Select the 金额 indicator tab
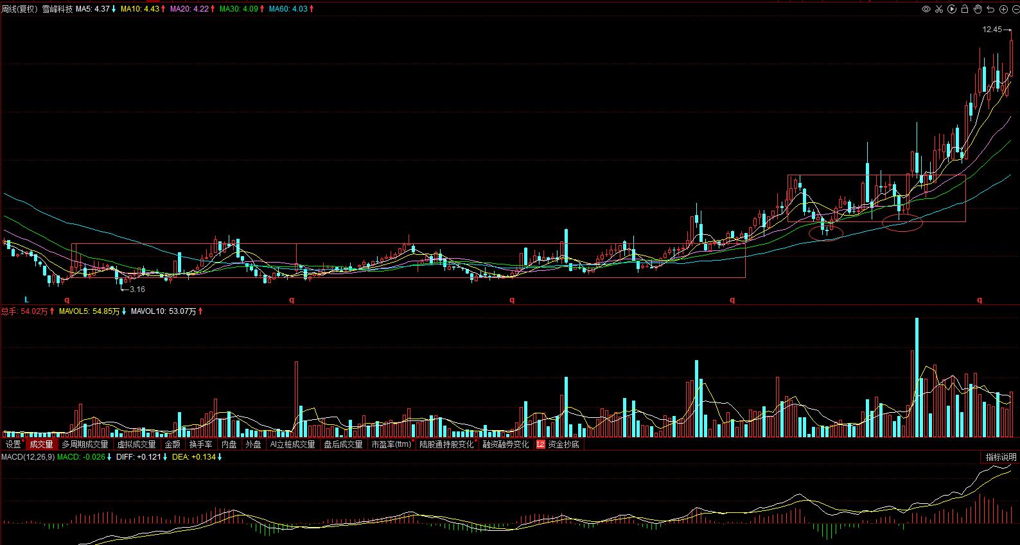This screenshot has width=1020, height=545. pos(173,444)
